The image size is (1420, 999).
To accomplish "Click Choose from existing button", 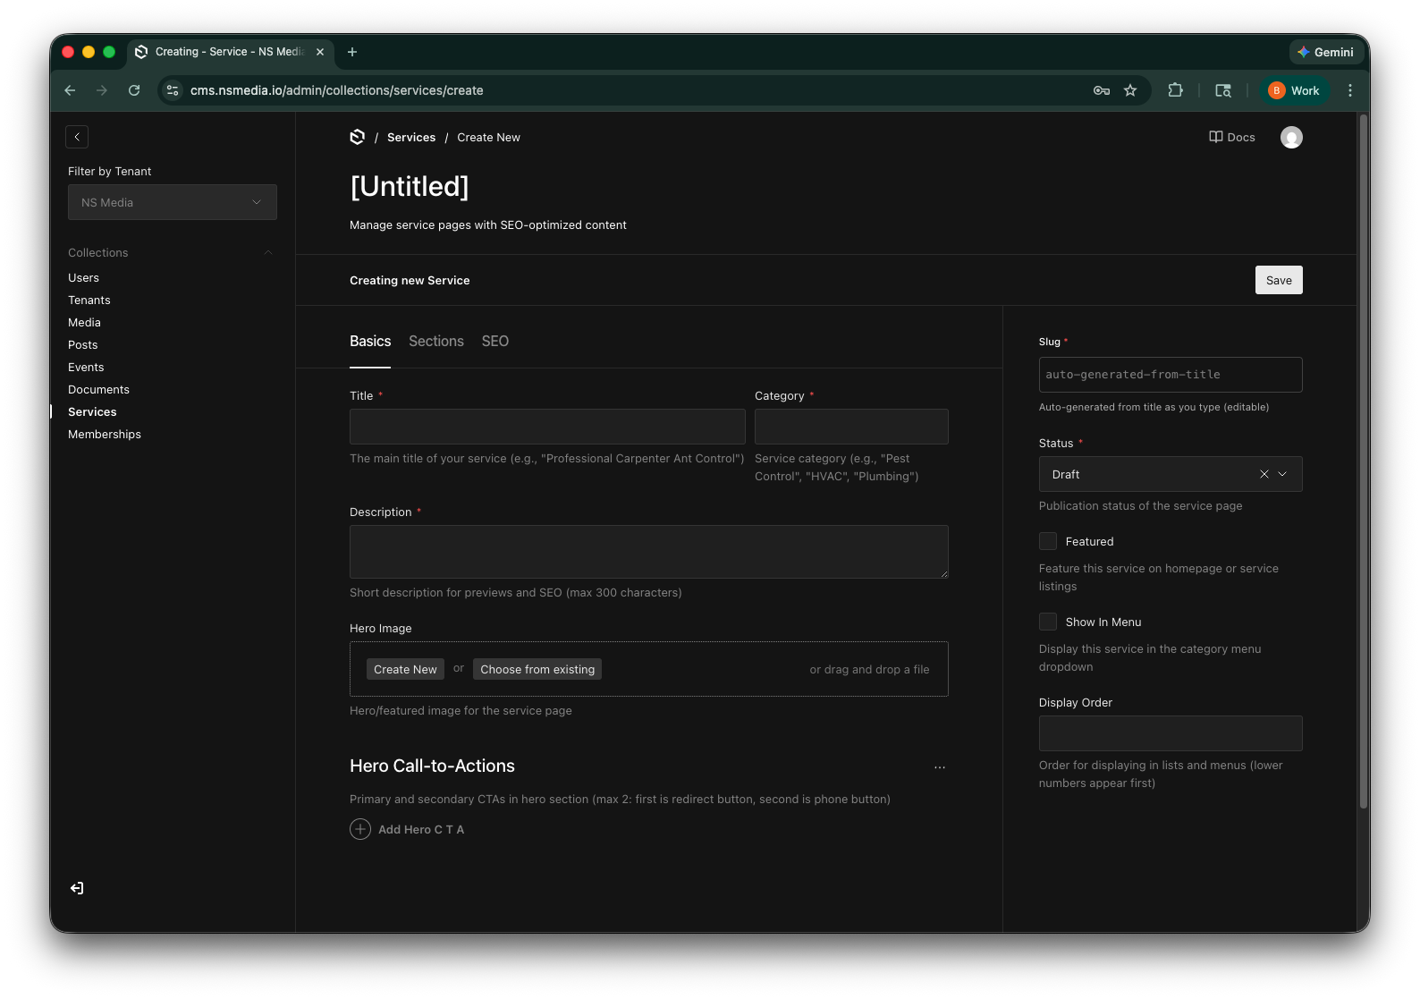I will (x=537, y=669).
